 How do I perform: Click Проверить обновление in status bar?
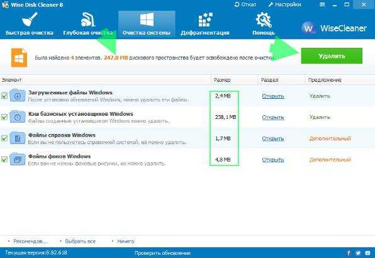click(162, 253)
